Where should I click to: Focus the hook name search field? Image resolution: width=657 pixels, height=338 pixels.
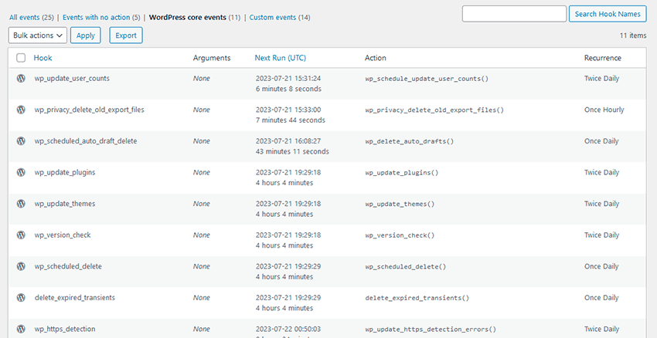click(x=514, y=14)
